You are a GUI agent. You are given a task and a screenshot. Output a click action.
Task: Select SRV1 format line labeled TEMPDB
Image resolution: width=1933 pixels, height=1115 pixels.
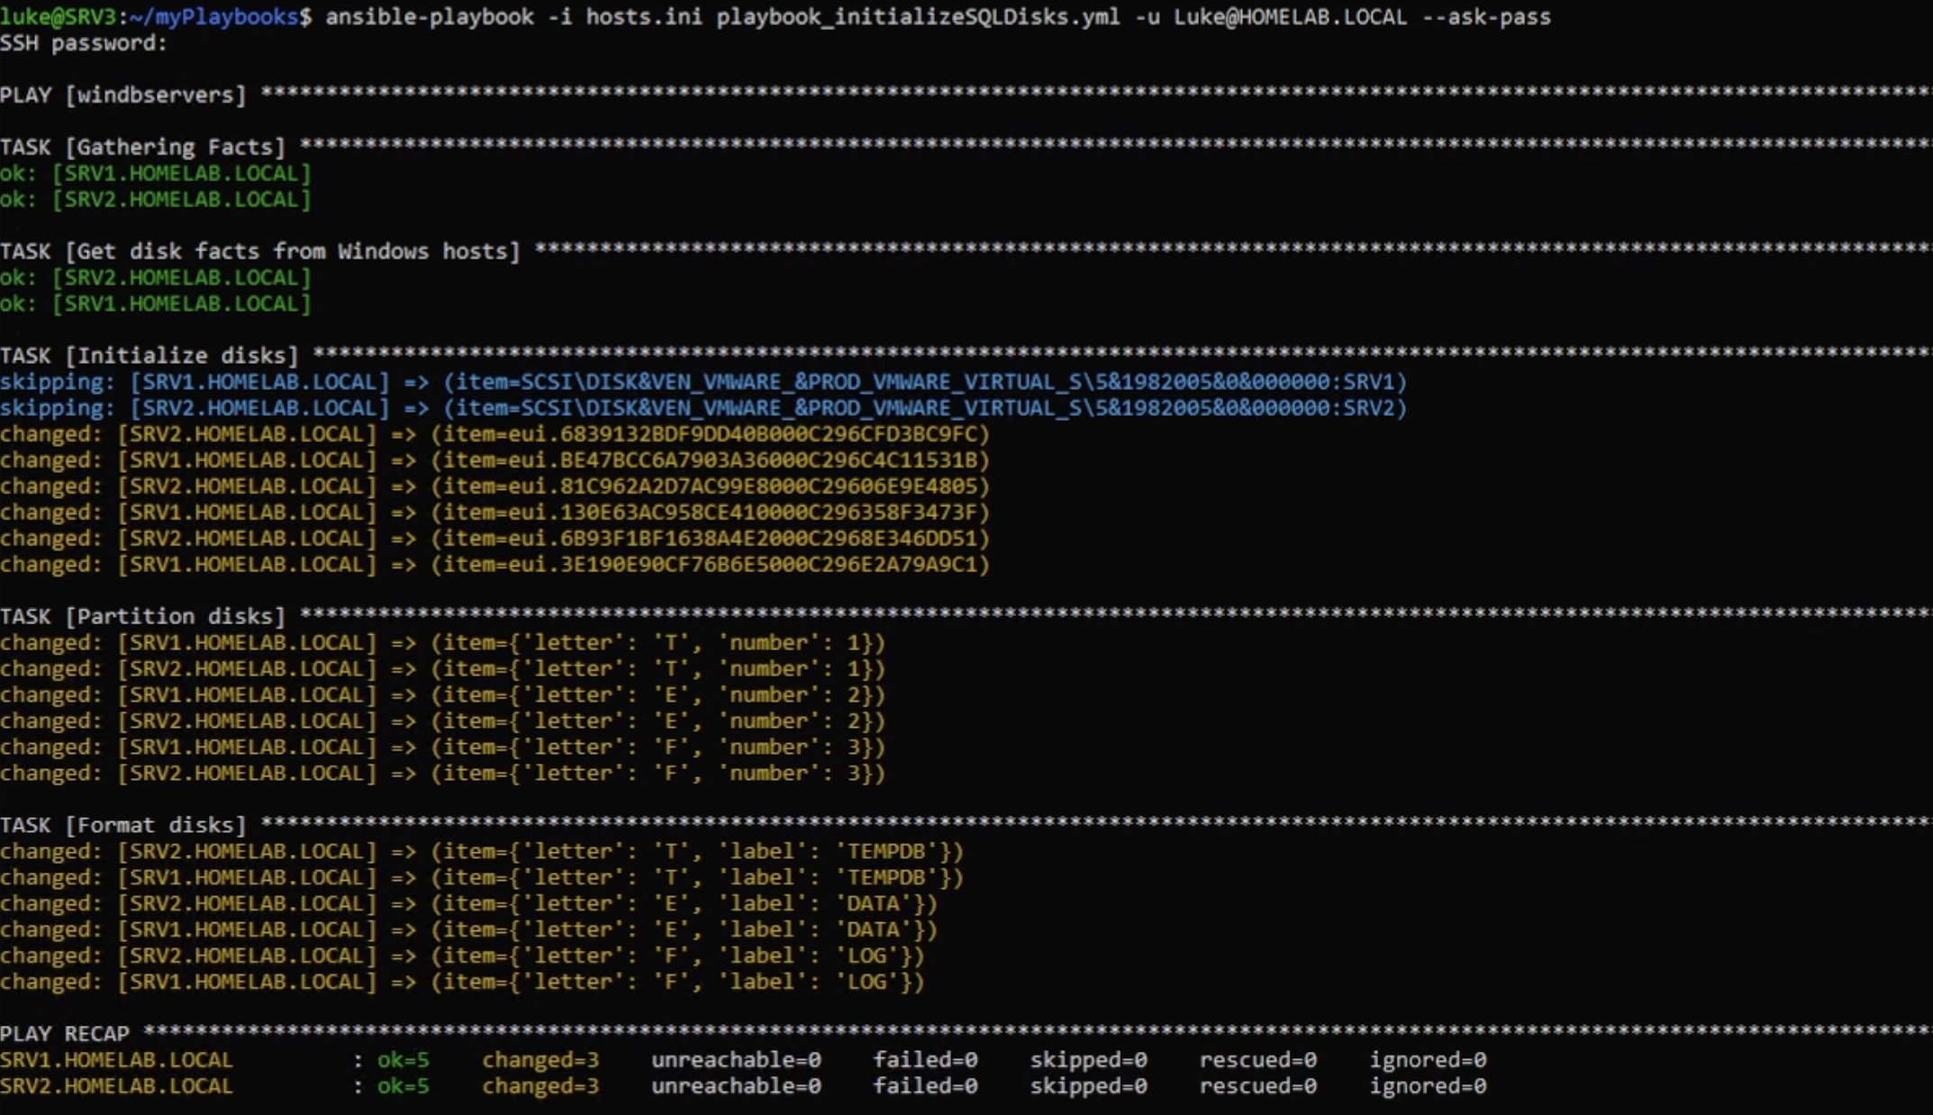point(482,879)
